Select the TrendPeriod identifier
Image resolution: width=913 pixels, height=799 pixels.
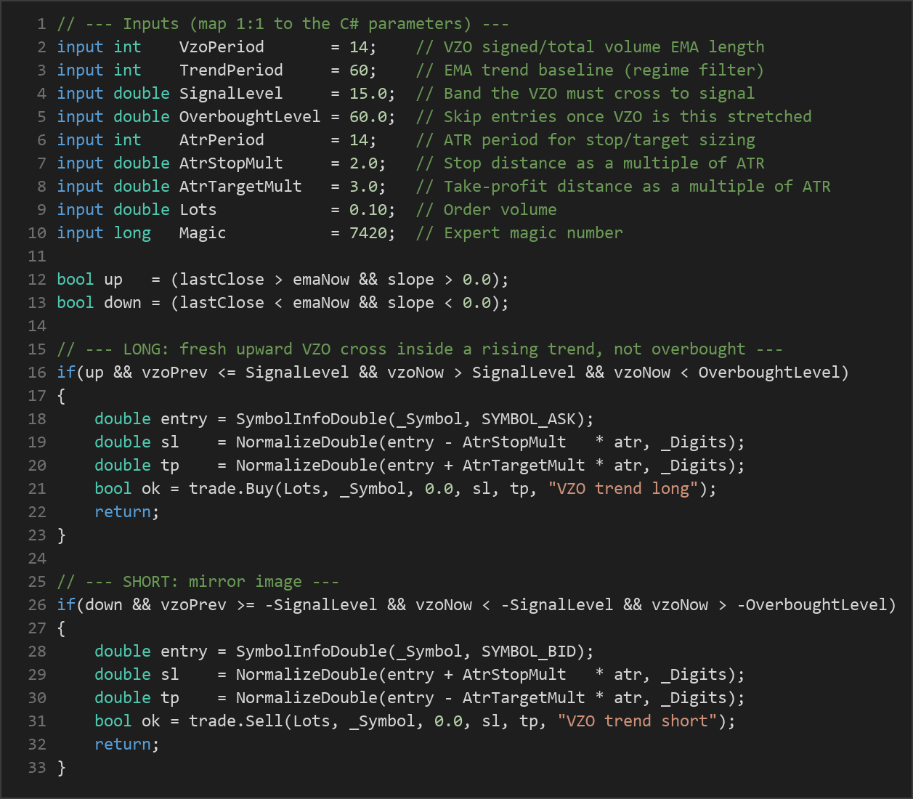coord(231,70)
